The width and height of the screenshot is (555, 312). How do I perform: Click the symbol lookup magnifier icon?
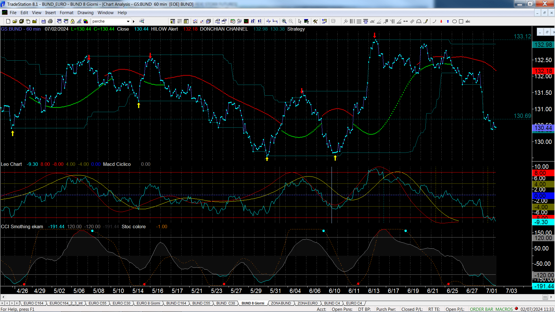pyautogui.click(x=142, y=21)
